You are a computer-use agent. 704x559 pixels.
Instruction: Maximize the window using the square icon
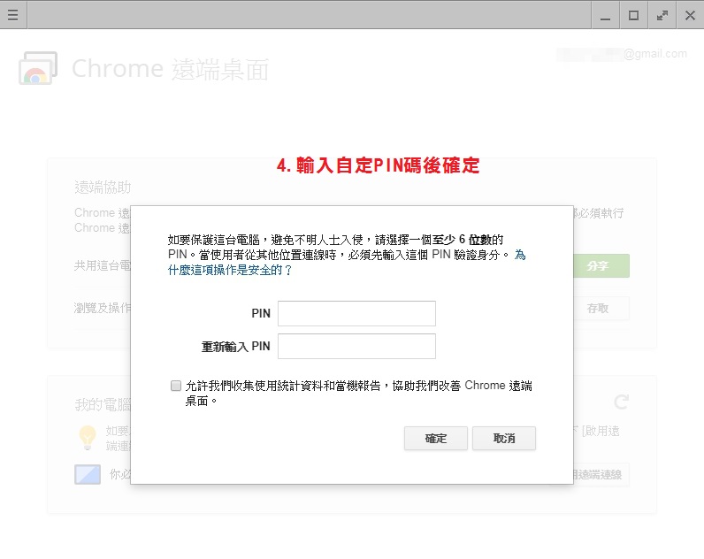click(x=633, y=15)
